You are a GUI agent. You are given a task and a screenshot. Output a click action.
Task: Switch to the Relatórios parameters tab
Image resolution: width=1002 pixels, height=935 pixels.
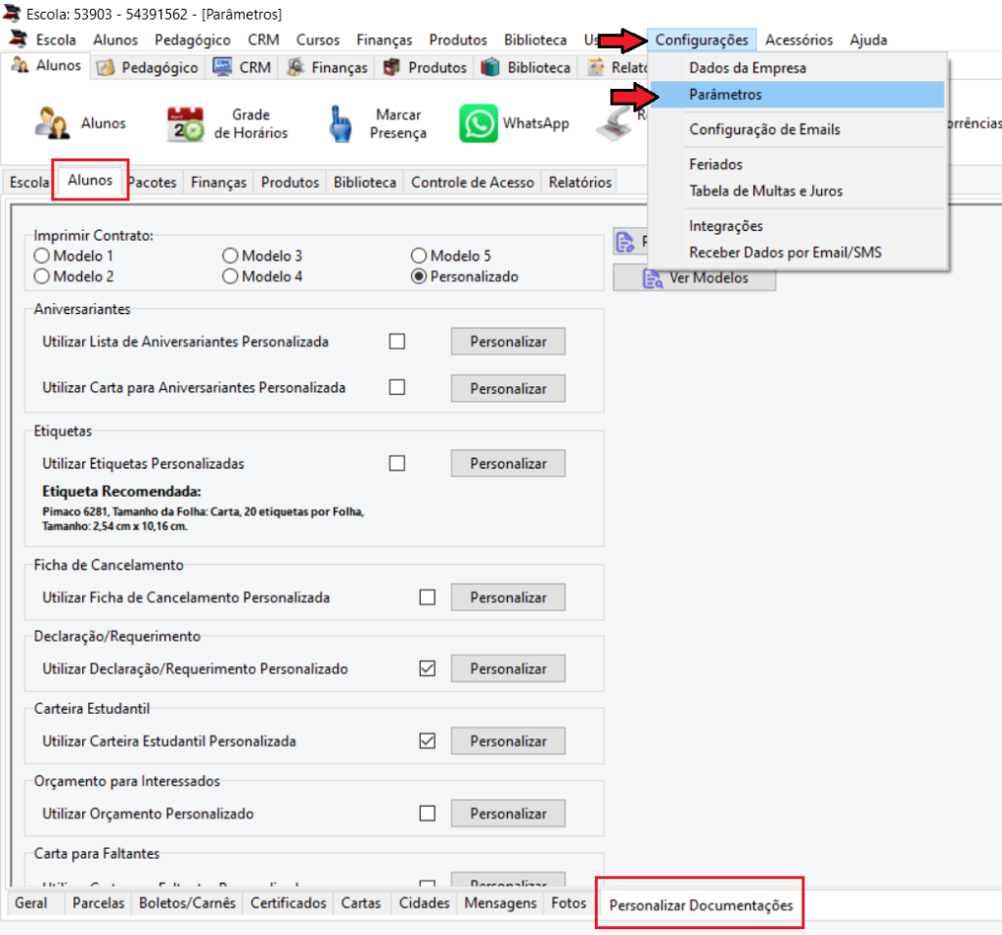click(579, 182)
